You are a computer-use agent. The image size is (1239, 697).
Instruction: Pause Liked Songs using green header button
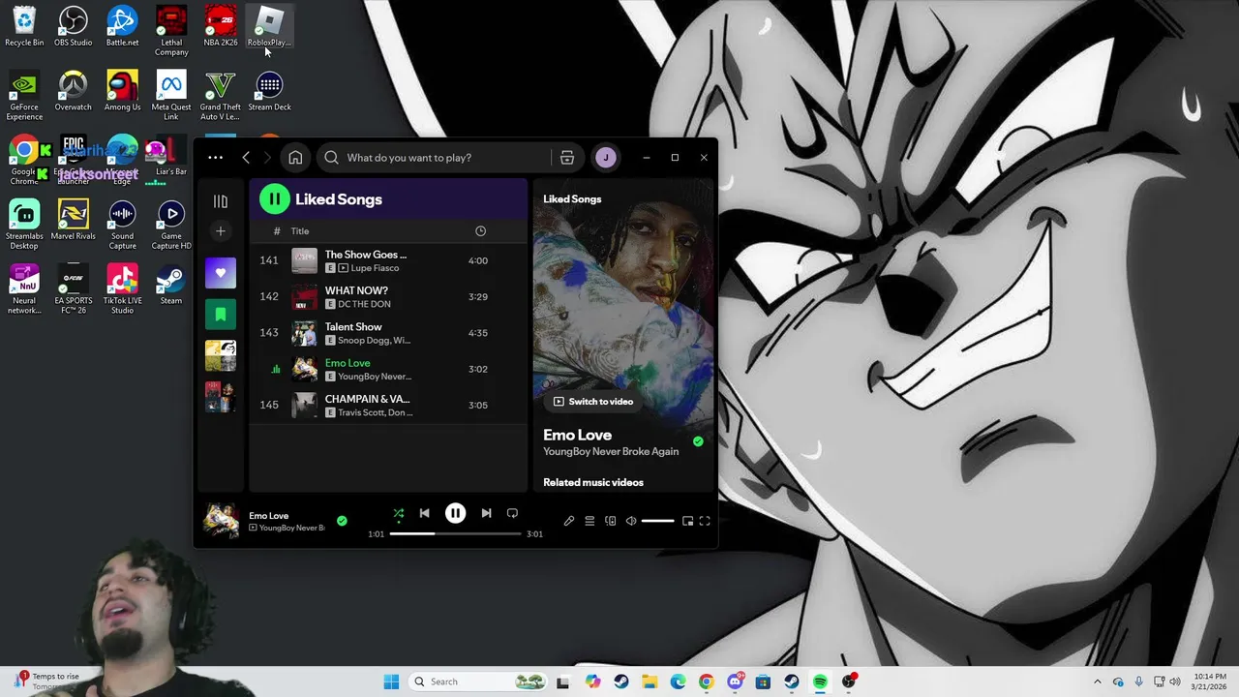[274, 199]
